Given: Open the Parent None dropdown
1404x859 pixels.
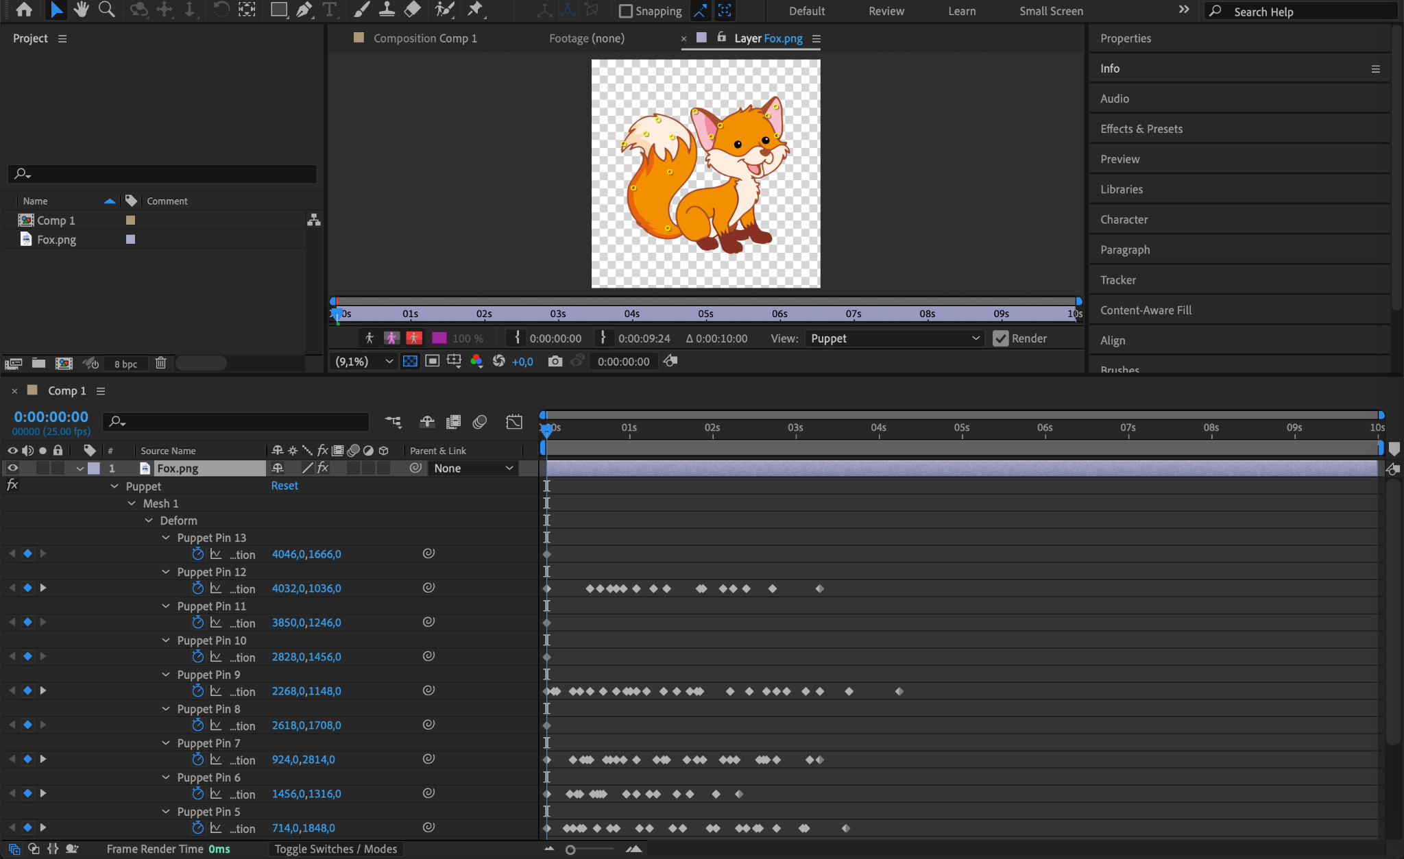Looking at the screenshot, I should pyautogui.click(x=473, y=469).
